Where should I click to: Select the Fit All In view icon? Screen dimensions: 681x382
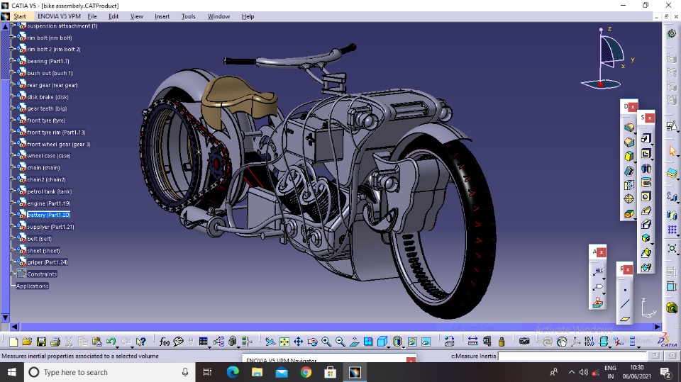click(x=284, y=342)
